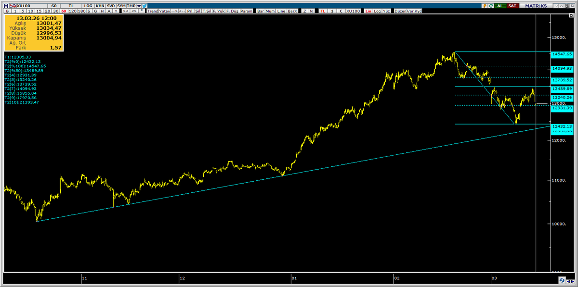Open the Param settings button
The image size is (578, 287).
tap(246, 11)
